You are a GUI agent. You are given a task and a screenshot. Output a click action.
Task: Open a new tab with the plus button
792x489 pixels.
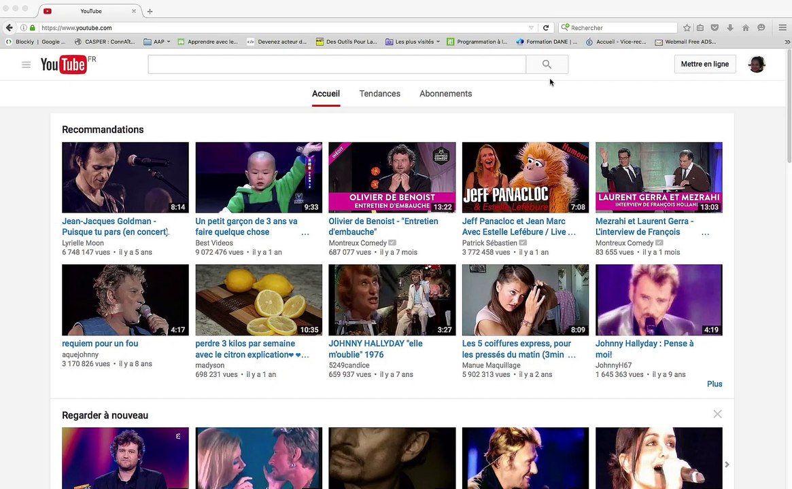pyautogui.click(x=150, y=11)
